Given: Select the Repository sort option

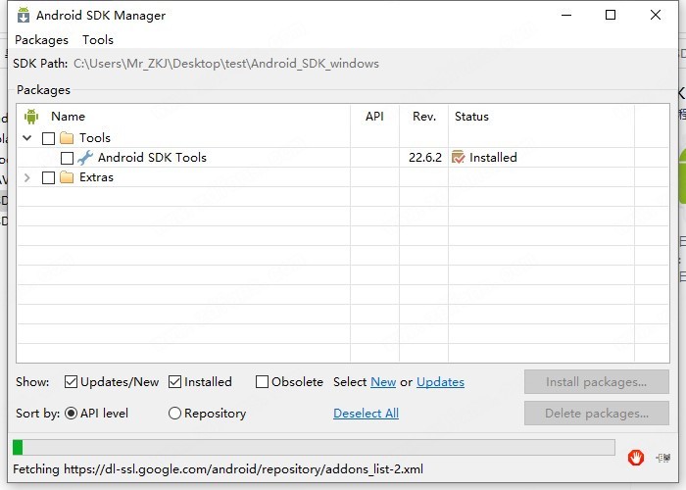Looking at the screenshot, I should [175, 414].
